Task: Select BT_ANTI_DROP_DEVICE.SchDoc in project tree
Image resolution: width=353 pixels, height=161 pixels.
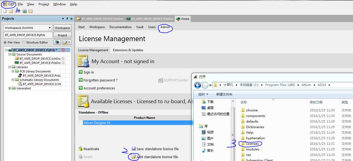Action: click(x=38, y=59)
